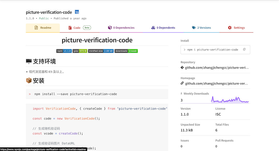The width and height of the screenshot is (279, 151).
Task: Open the Settings tab
Action: [236, 28]
